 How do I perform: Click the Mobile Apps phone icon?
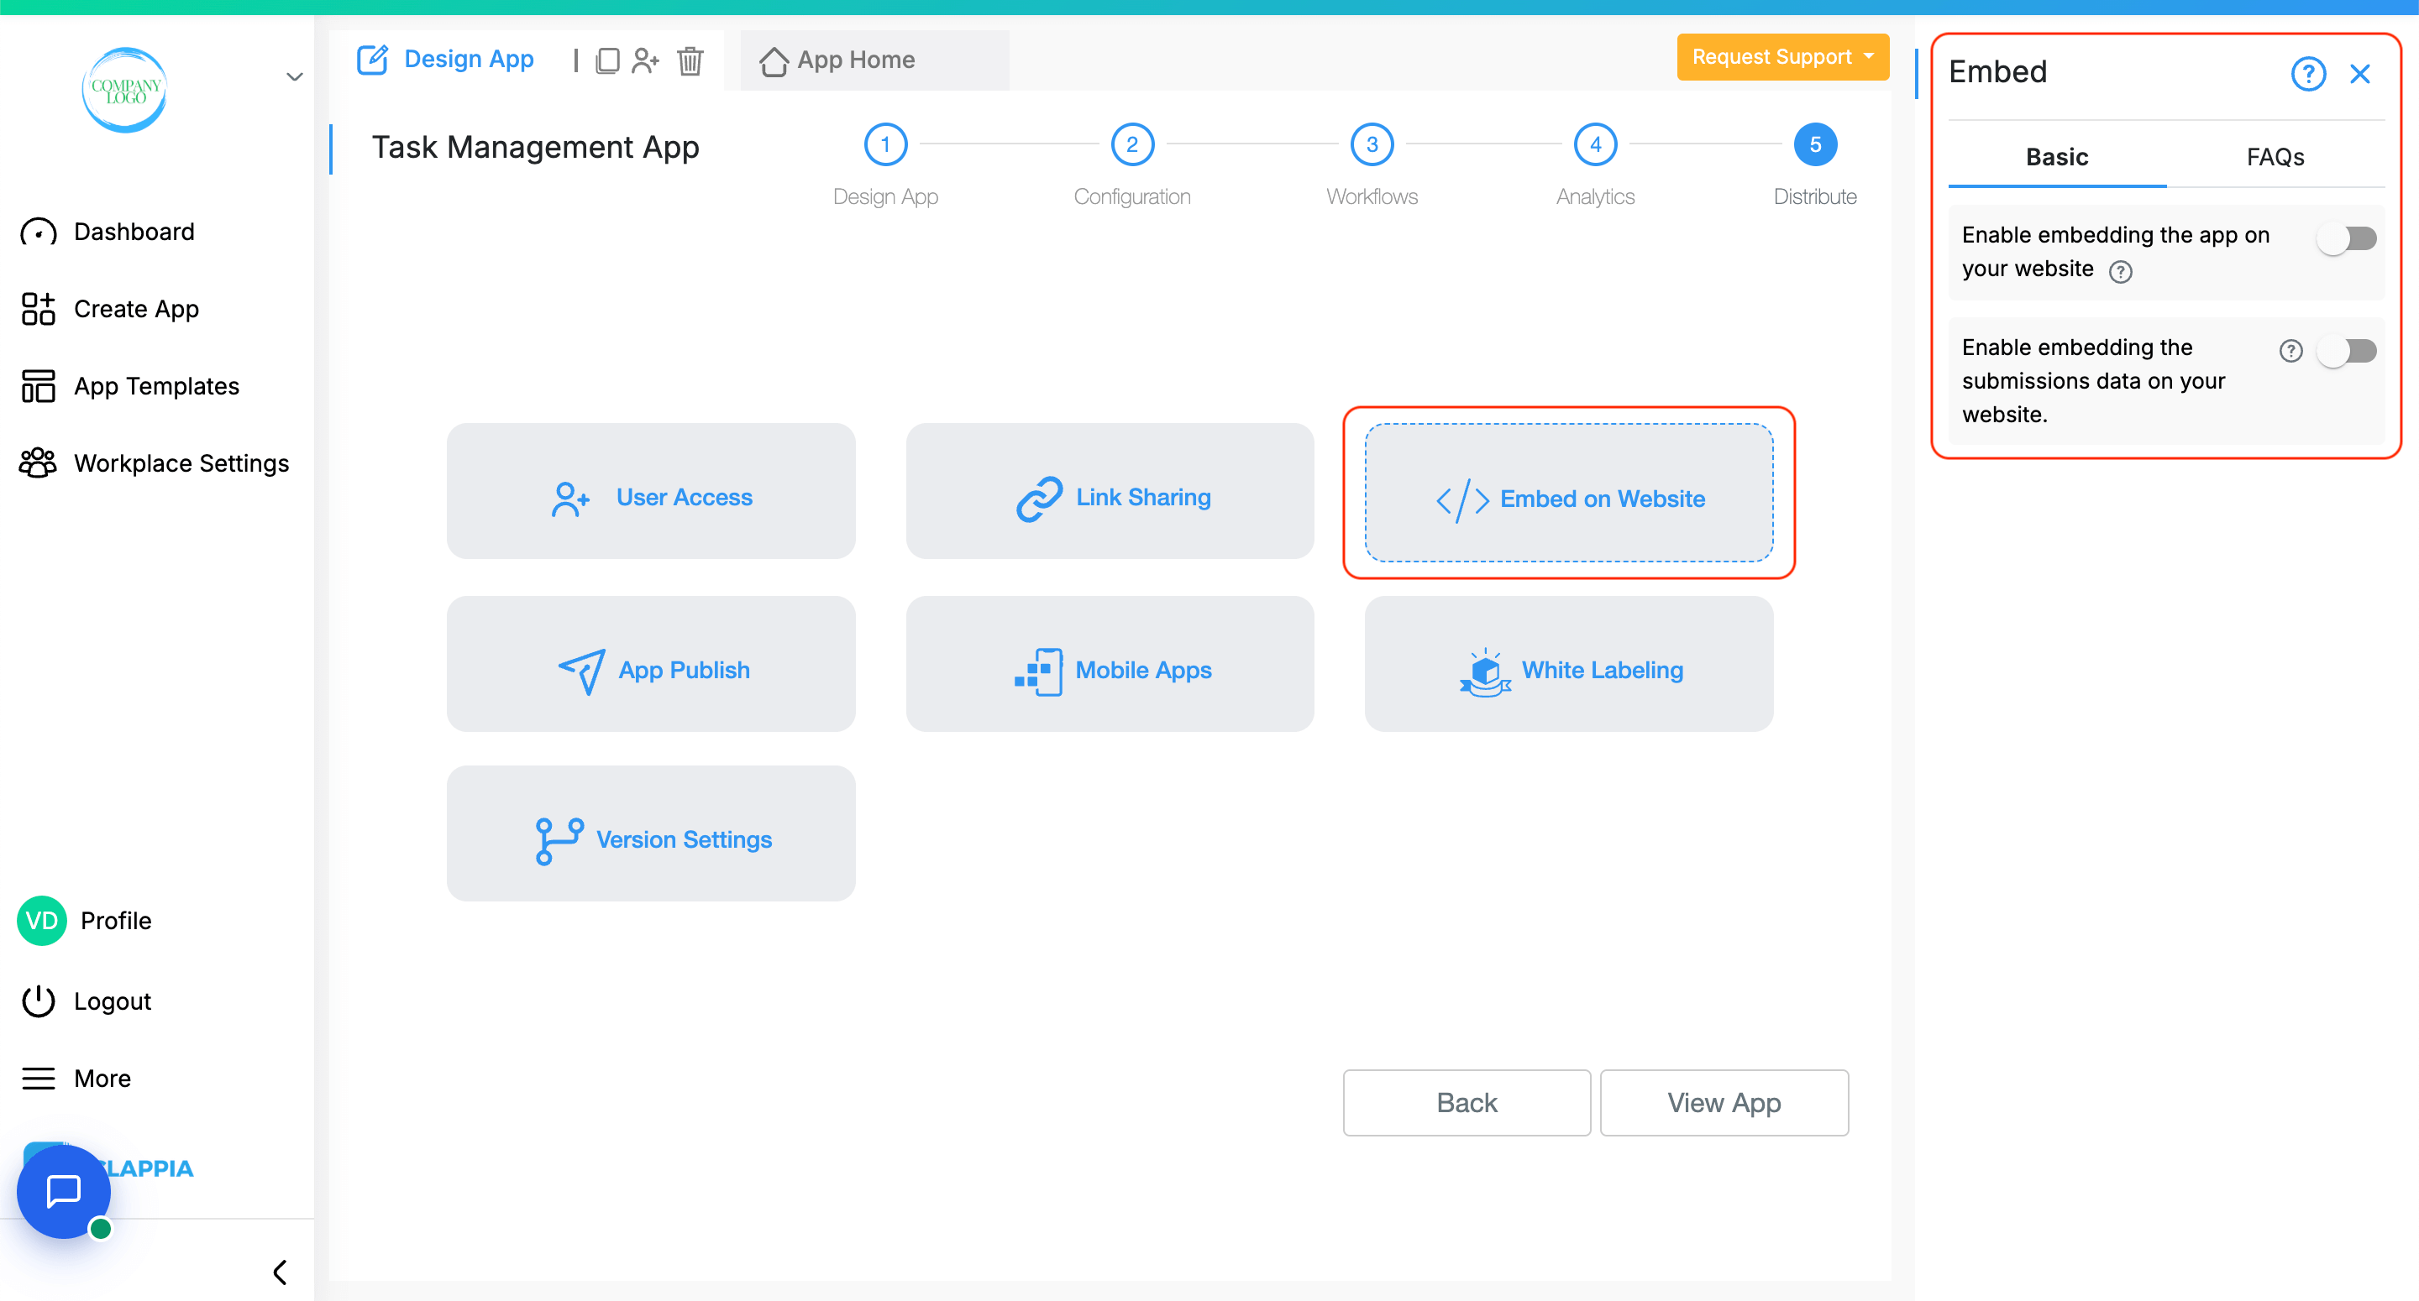1039,671
